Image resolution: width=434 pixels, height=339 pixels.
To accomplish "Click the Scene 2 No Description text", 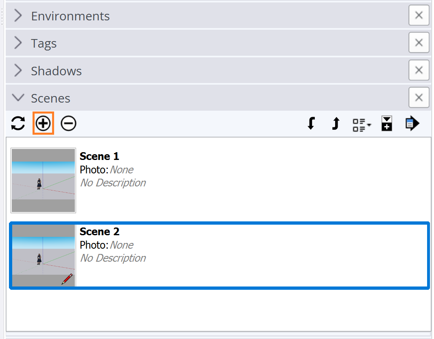I will pos(113,258).
